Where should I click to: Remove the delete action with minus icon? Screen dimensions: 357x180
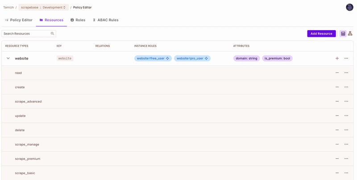[x=337, y=130]
